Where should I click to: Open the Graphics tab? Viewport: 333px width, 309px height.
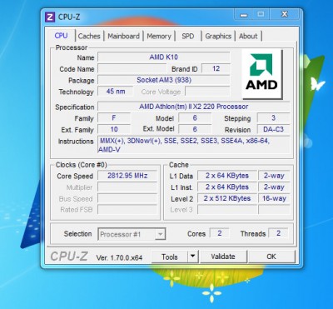[x=218, y=36]
